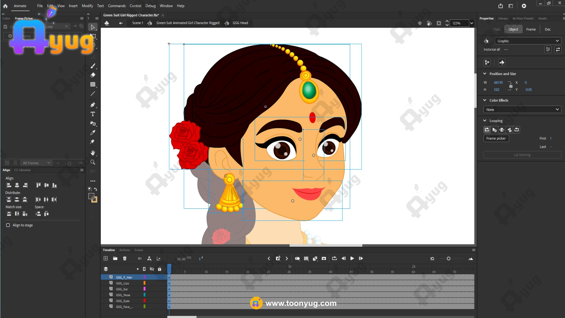Open Color Effects None dropdown
This screenshot has height=318, width=565.
coord(522,110)
